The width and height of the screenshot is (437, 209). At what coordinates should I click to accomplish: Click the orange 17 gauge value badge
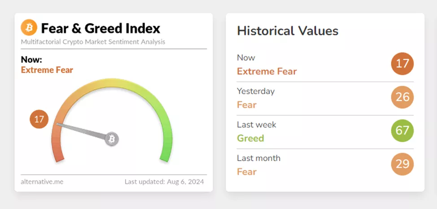point(39,119)
